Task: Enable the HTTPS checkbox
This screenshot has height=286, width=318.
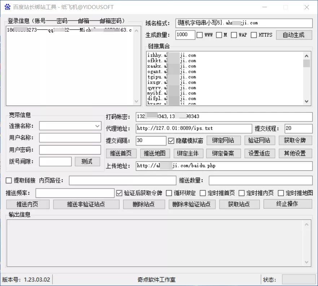Action: (254, 35)
